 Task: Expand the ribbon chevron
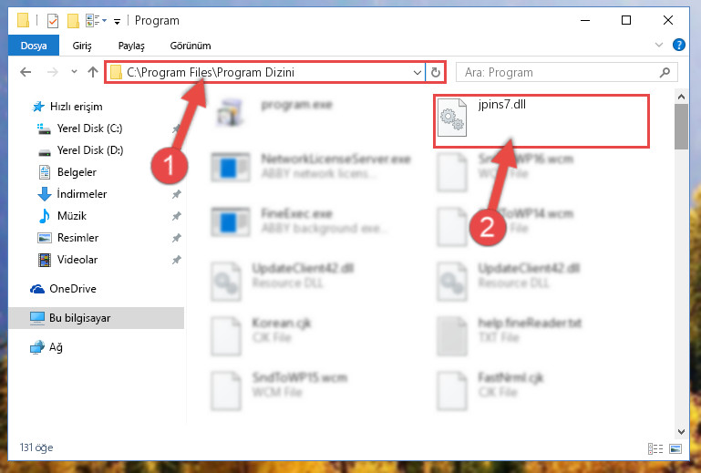tap(658, 45)
